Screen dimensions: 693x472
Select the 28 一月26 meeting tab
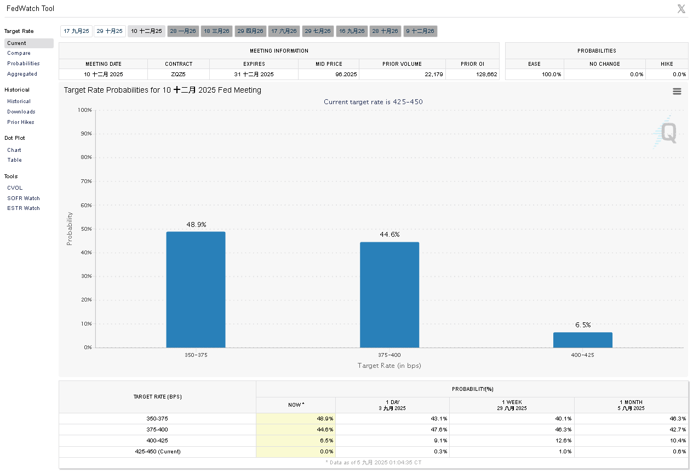click(x=183, y=31)
